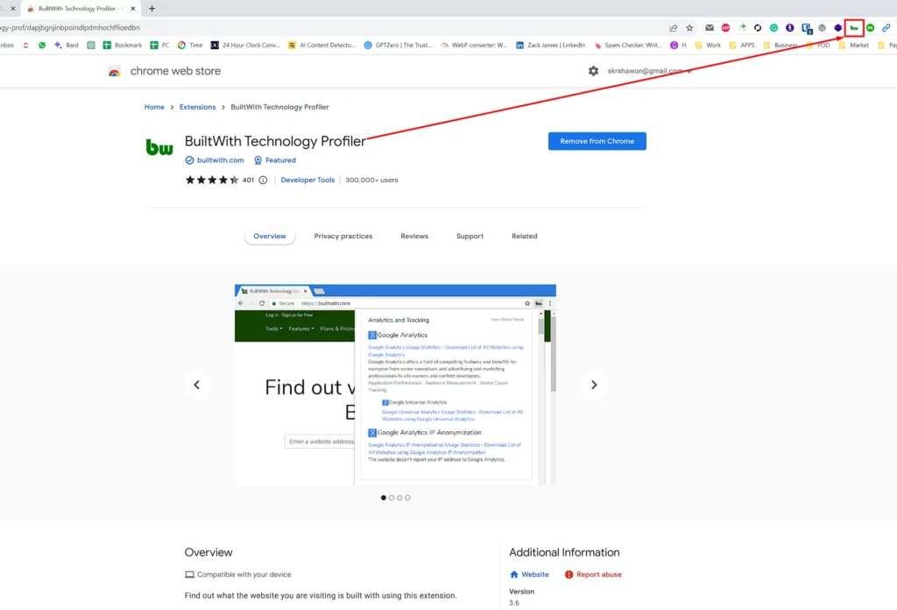This screenshot has height=610, width=897.
Task: Open the purple H bookmark
Action: (678, 45)
